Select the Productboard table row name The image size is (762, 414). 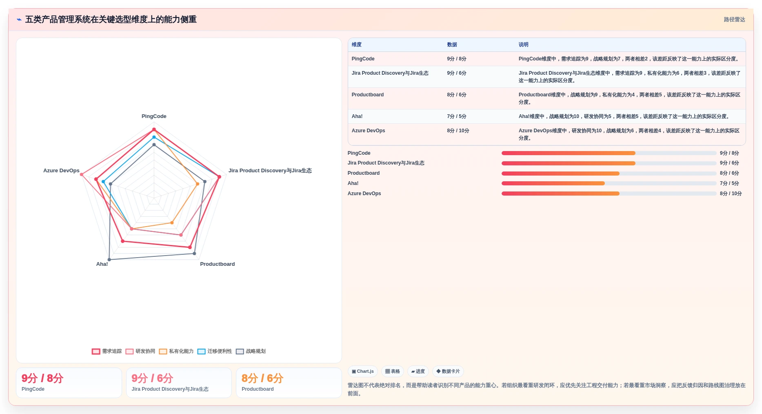pyautogui.click(x=367, y=95)
